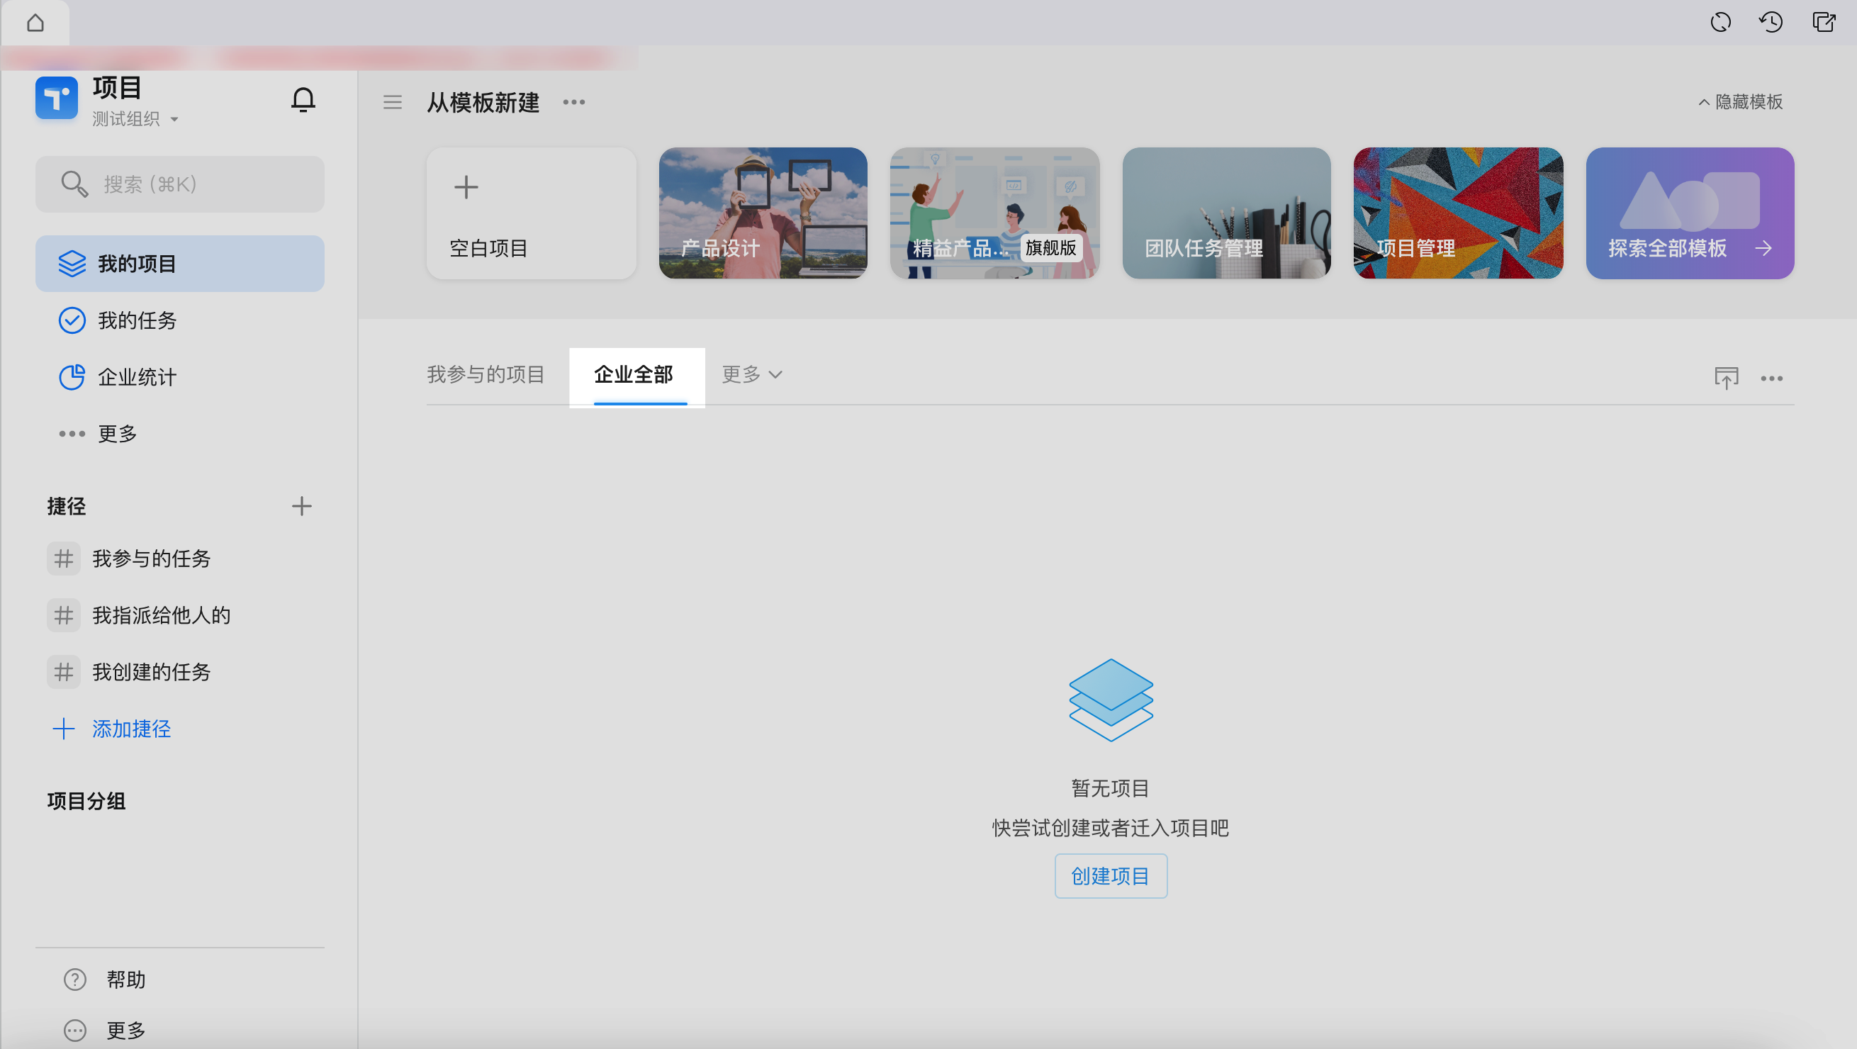The height and width of the screenshot is (1049, 1857).
Task: Click the home icon in the top tab
Action: (35, 23)
